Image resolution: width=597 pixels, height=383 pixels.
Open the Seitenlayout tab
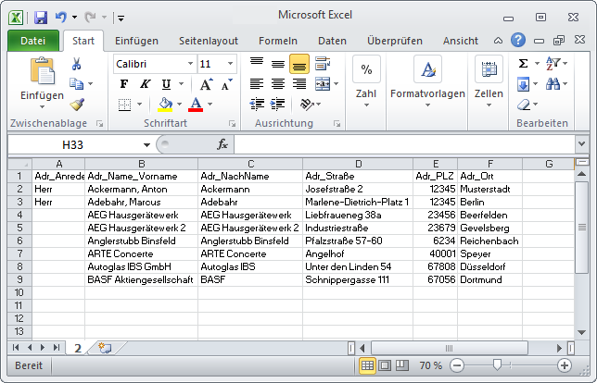[209, 41]
